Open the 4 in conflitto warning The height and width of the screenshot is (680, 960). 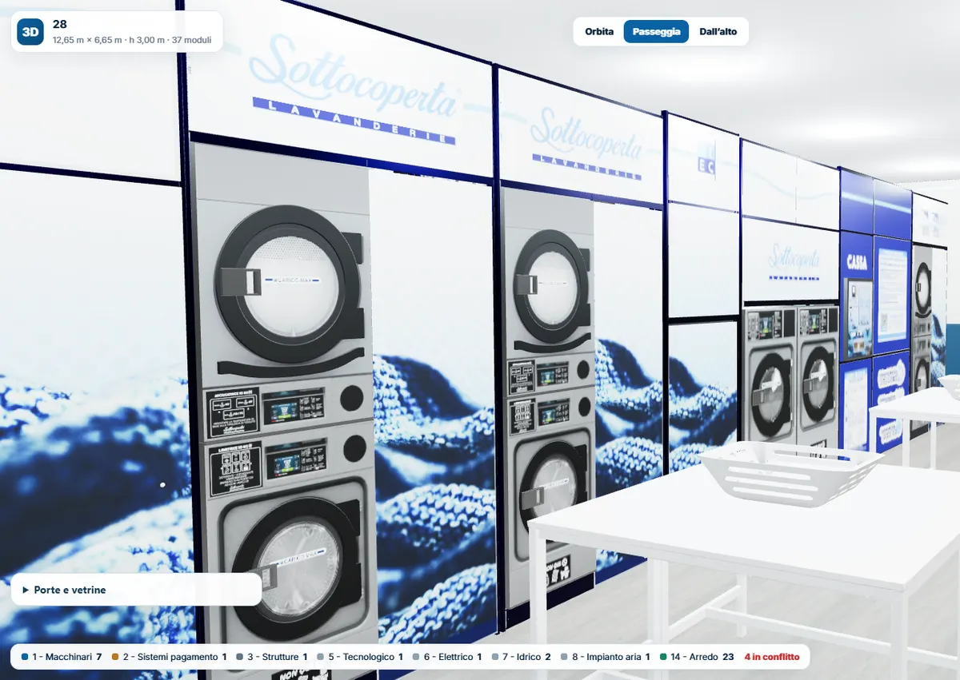[x=771, y=657]
